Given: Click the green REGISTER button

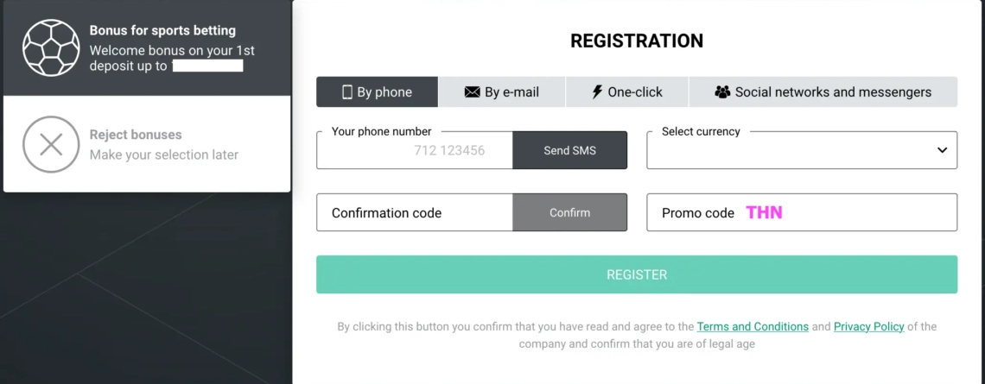Looking at the screenshot, I should tap(636, 274).
